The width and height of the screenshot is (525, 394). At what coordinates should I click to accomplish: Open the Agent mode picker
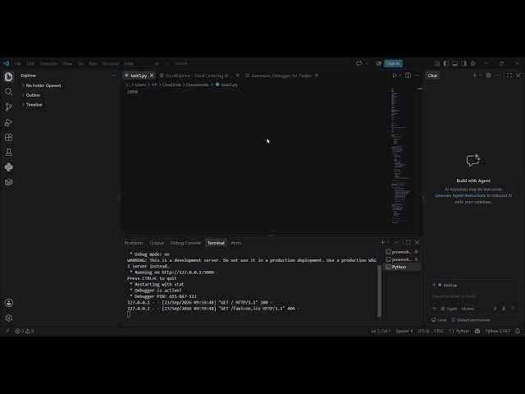(x=449, y=309)
